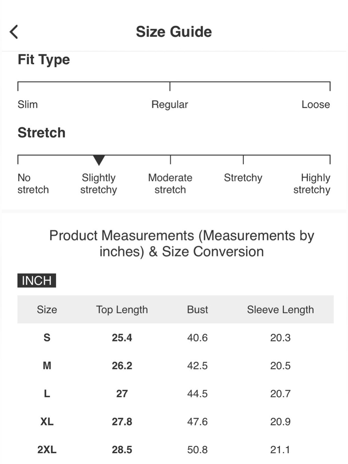This screenshot has height=464, width=348.
Task: Click the Size Guide title
Action: point(174,32)
